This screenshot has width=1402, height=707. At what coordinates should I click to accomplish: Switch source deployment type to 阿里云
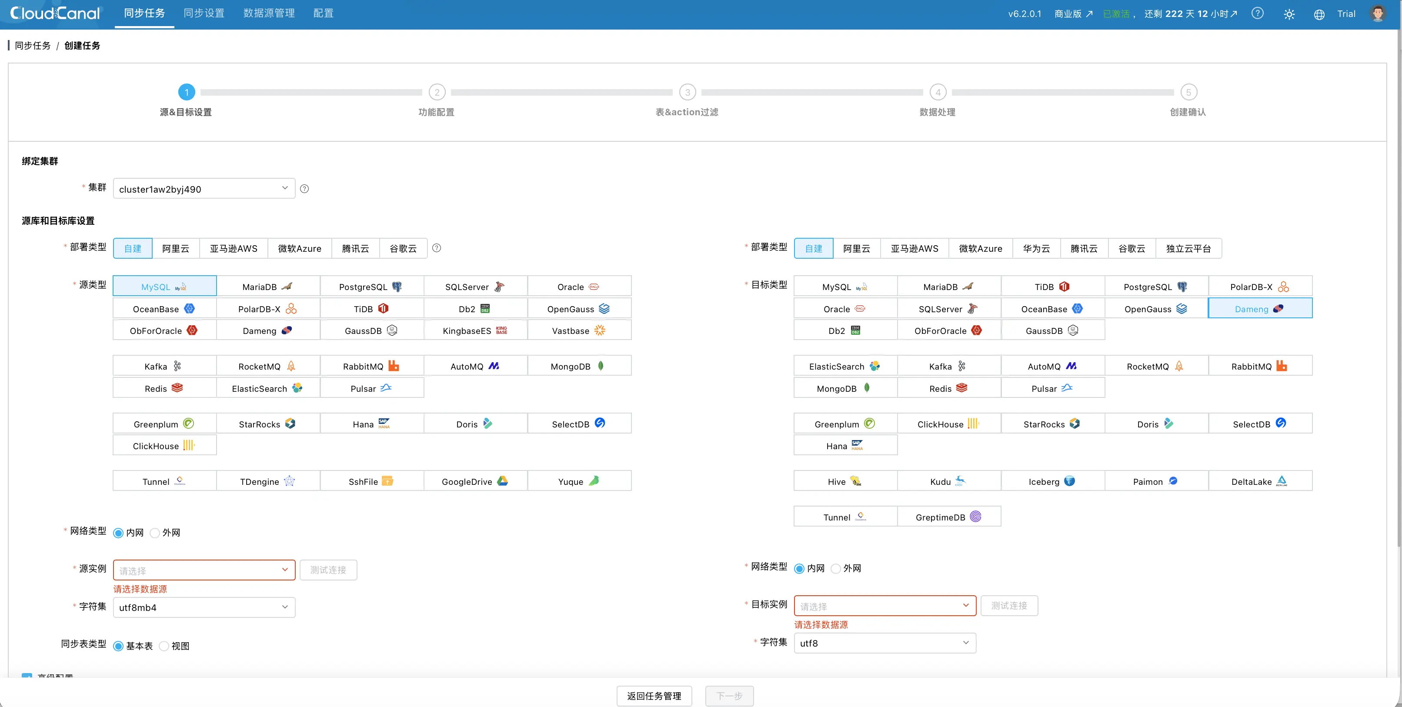point(176,248)
